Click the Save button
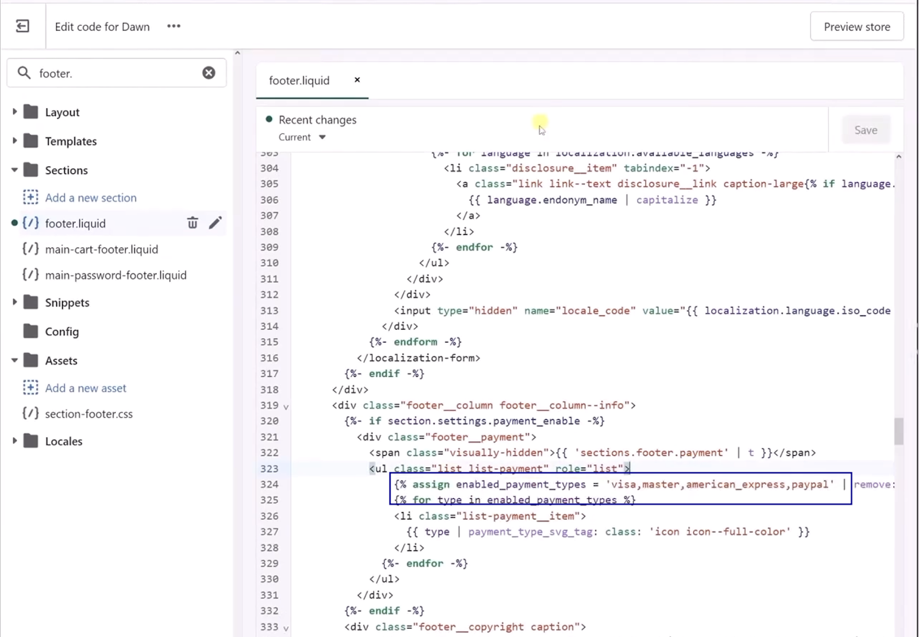 (x=866, y=130)
